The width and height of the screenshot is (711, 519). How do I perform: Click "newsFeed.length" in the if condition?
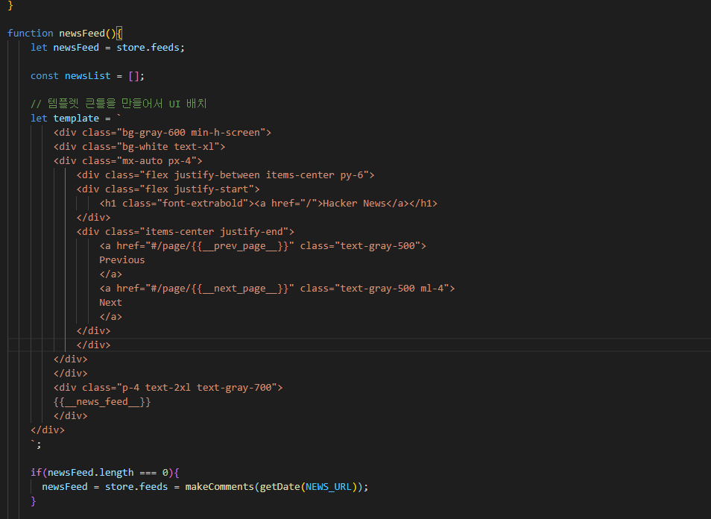click(x=91, y=472)
